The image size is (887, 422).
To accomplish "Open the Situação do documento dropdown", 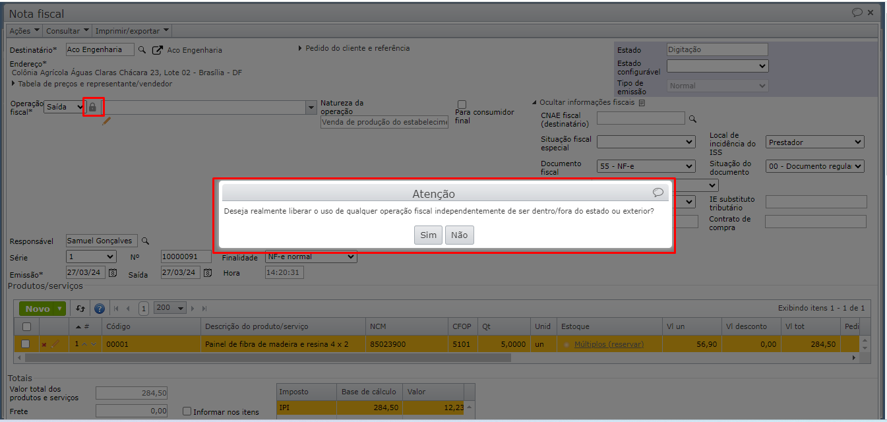I will (x=815, y=166).
